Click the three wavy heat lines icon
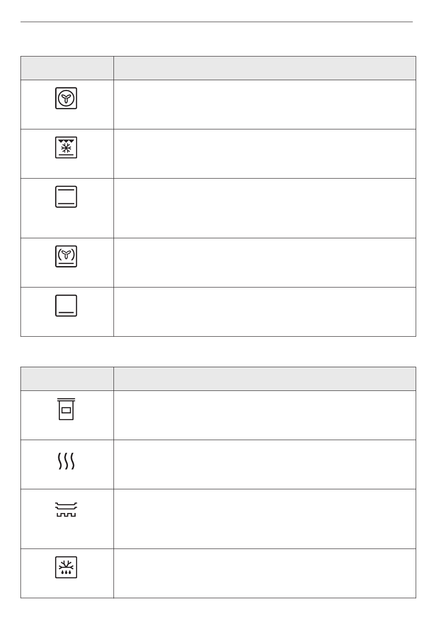This screenshot has width=433, height=626. tap(66, 462)
